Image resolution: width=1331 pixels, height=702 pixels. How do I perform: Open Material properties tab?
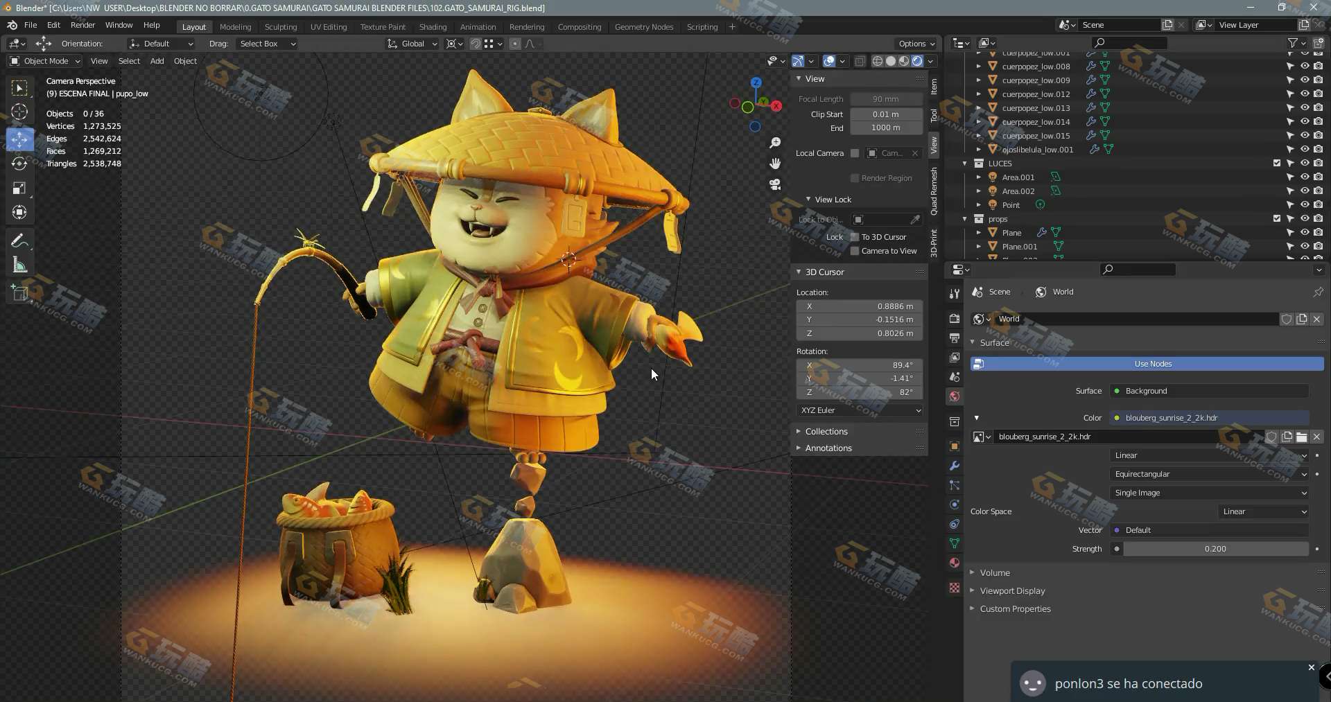(955, 563)
